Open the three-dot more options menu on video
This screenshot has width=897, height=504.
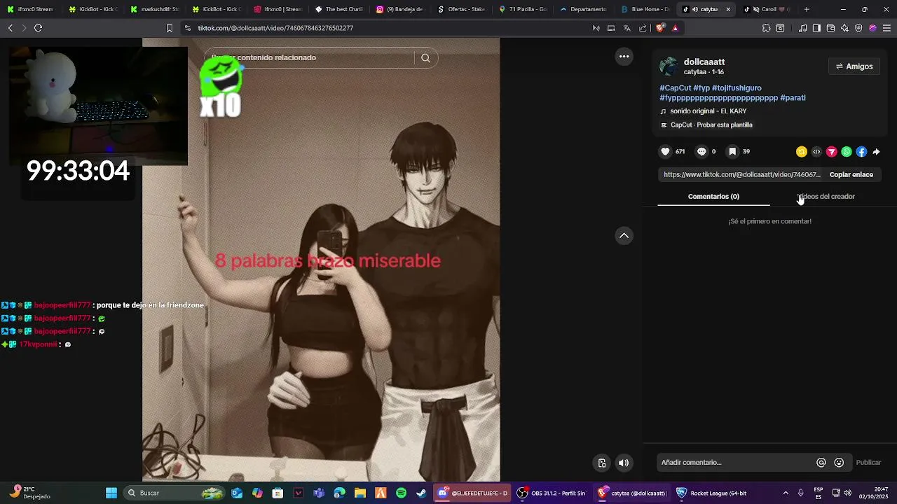coord(624,57)
